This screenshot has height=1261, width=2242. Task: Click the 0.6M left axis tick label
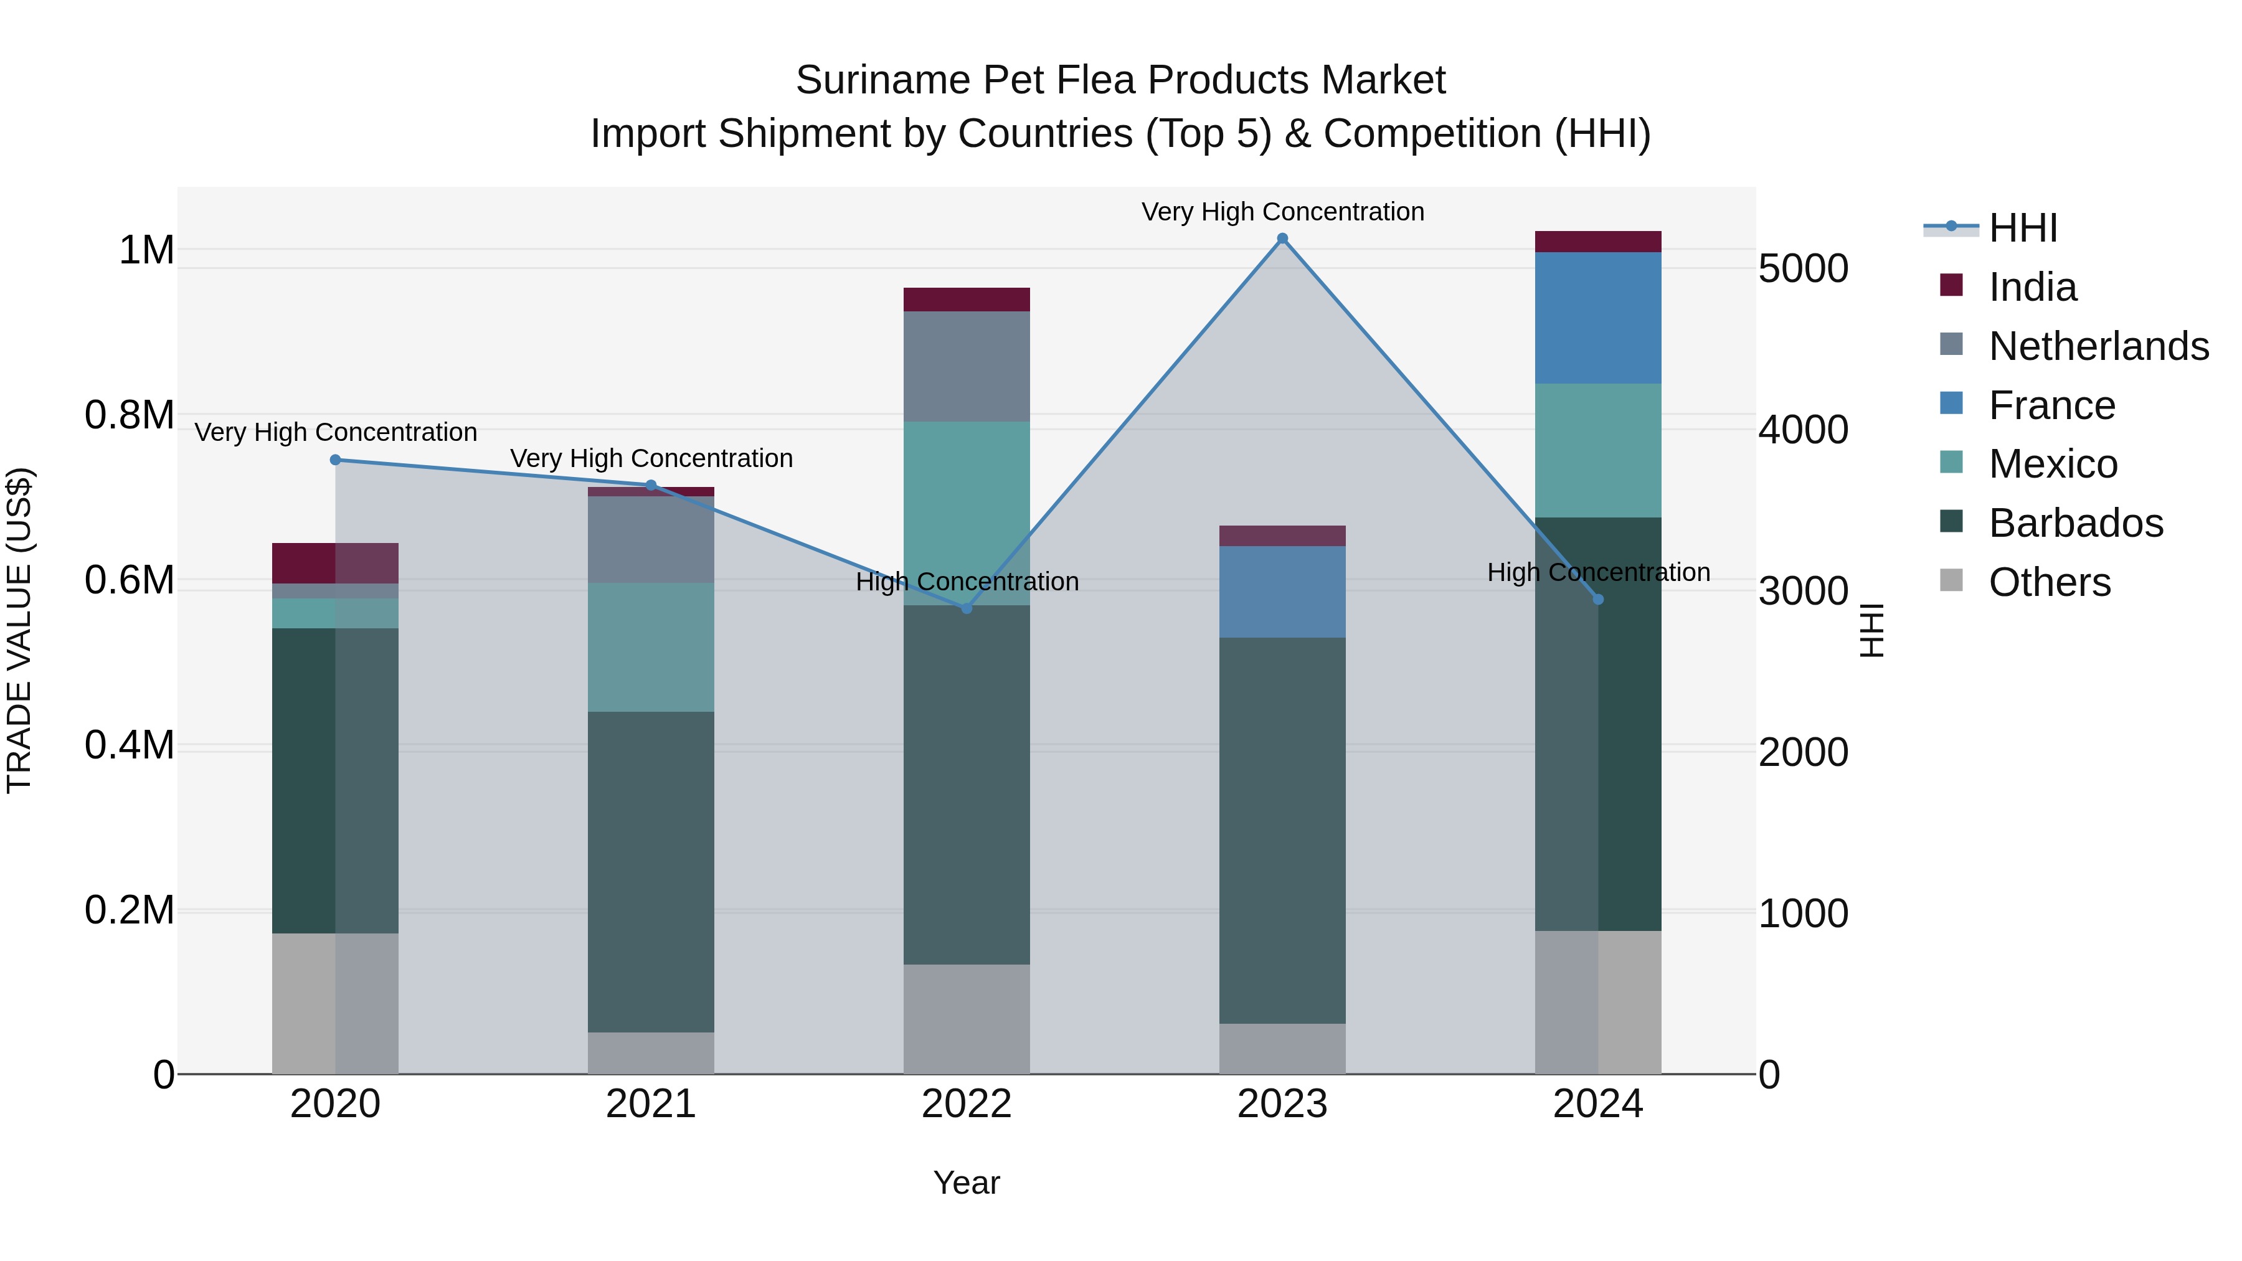tap(130, 580)
